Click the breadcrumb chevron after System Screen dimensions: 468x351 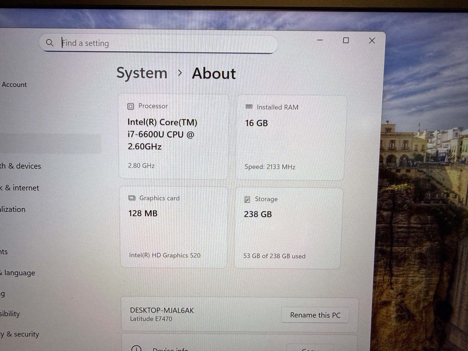click(x=180, y=73)
